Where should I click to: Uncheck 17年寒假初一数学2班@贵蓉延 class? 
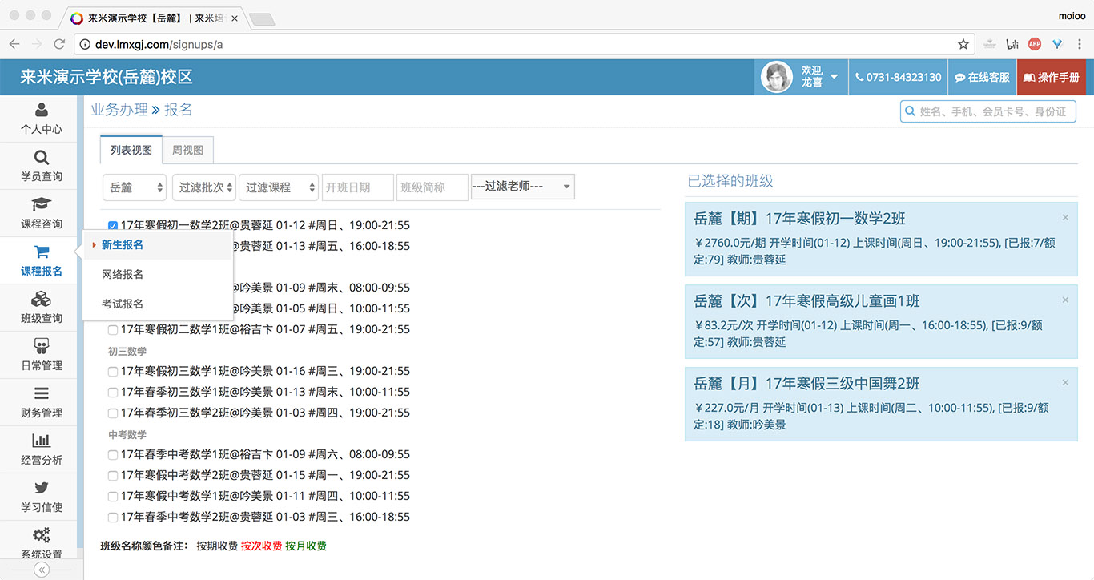112,225
